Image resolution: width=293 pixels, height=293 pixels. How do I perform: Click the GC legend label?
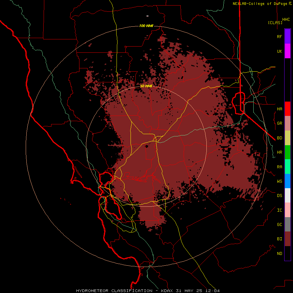[279, 225]
